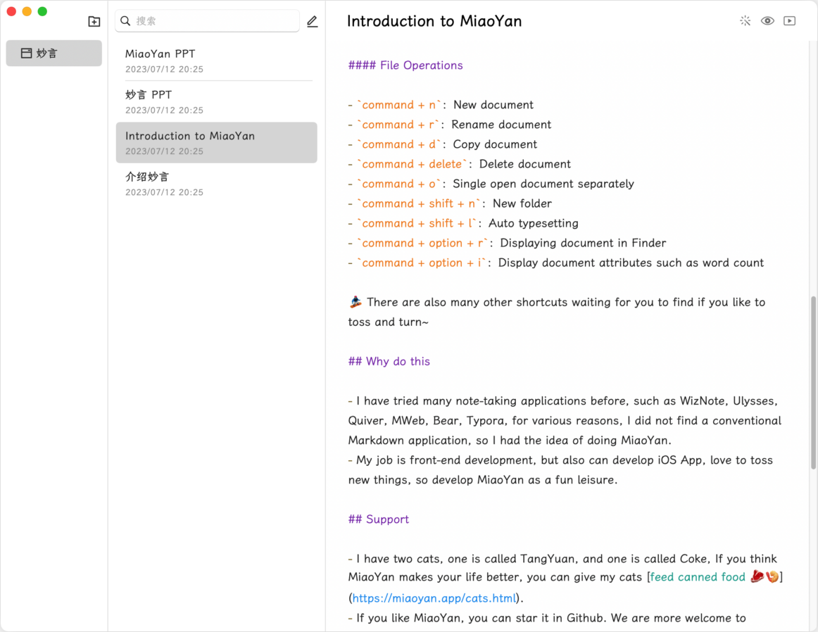Click the Introduction to MiaoYan title field
Viewport: 818px width, 632px height.
coord(434,21)
